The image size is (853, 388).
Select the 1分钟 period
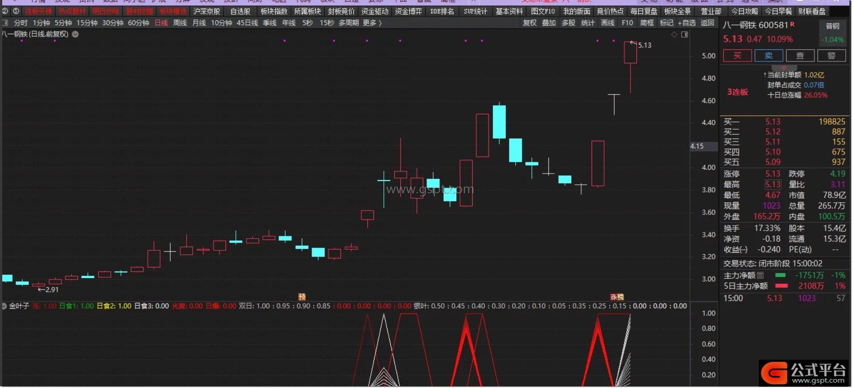41,23
